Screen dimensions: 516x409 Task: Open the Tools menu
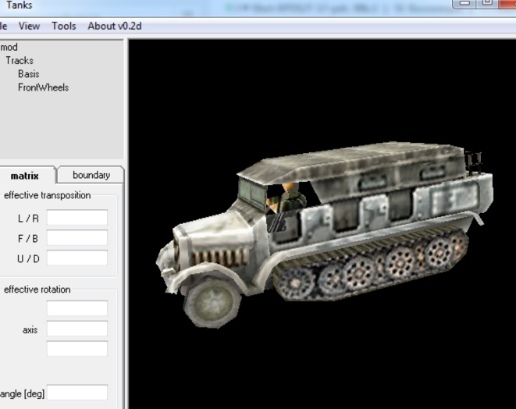(x=64, y=26)
